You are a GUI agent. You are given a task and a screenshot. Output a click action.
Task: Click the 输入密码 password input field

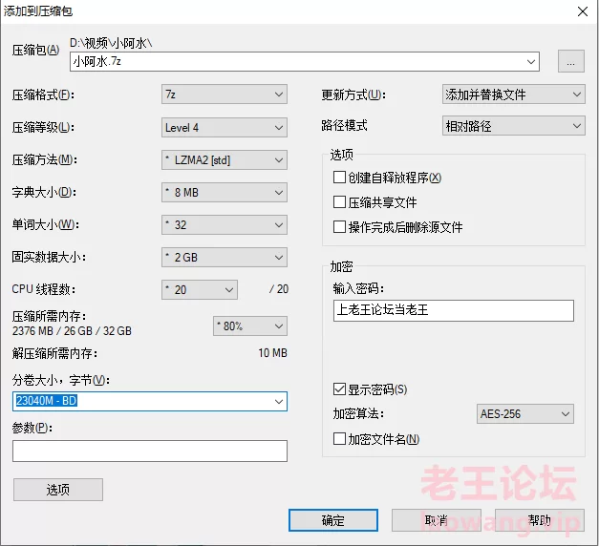coord(454,310)
